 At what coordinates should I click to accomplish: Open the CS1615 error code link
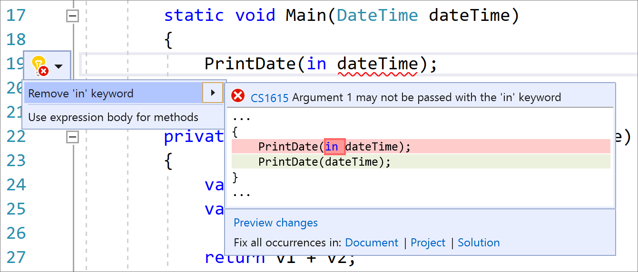(269, 98)
